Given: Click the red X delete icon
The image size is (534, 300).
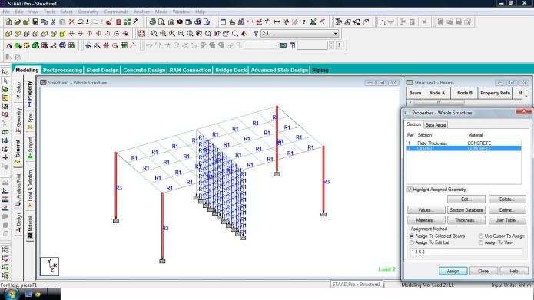Looking at the screenshot, I should pos(71,21).
